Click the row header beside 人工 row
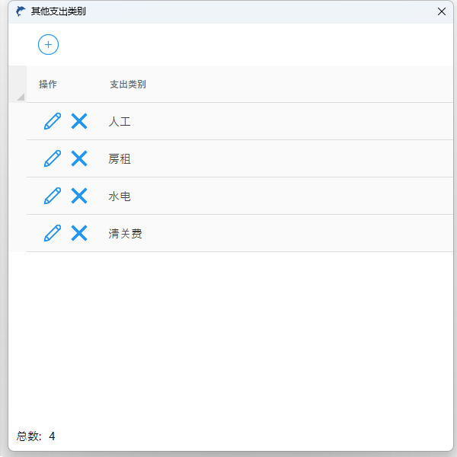 (18, 121)
